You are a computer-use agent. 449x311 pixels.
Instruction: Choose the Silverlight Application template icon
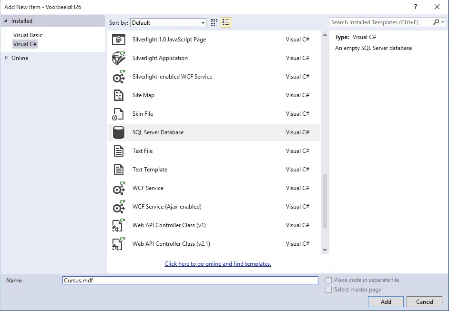point(119,58)
